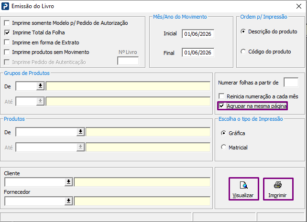Viewport: 307px width, 222px height.
Task: Open Grupos de Produtos De lookup arrow
Action: tap(40, 86)
